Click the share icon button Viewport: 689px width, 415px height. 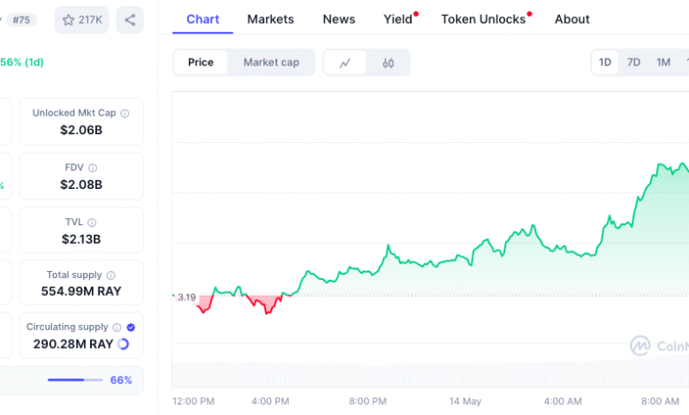130,19
